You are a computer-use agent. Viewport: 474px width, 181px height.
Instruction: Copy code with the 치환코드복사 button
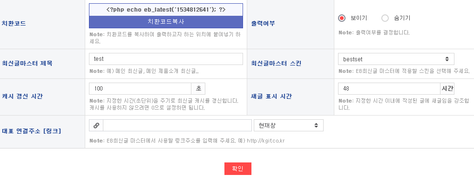[166, 22]
